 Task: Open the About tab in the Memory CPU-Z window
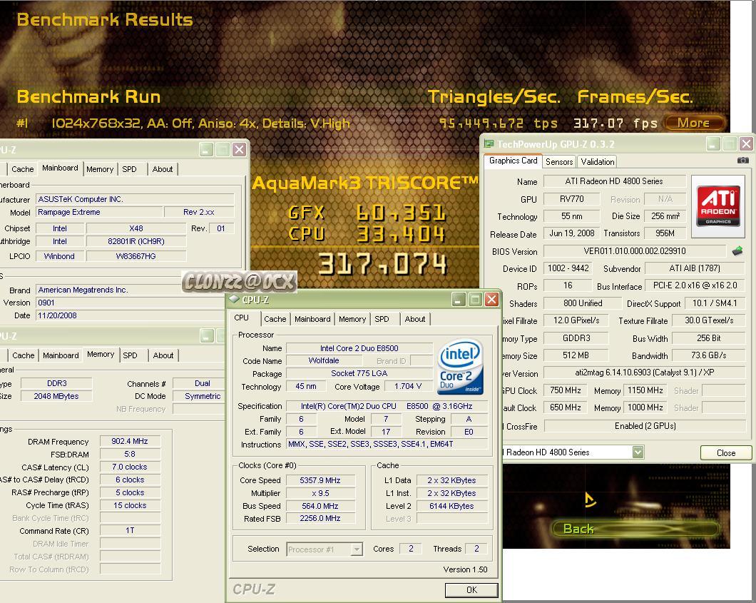163,355
